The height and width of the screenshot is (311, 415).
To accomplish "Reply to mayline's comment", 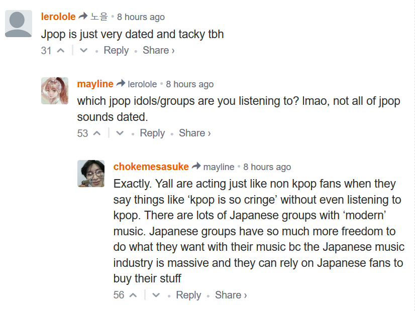I will coord(152,133).
